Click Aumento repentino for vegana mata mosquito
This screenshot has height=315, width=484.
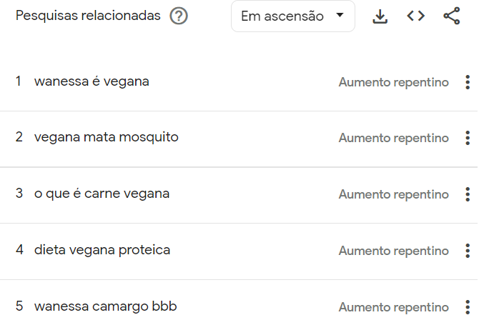[393, 138]
